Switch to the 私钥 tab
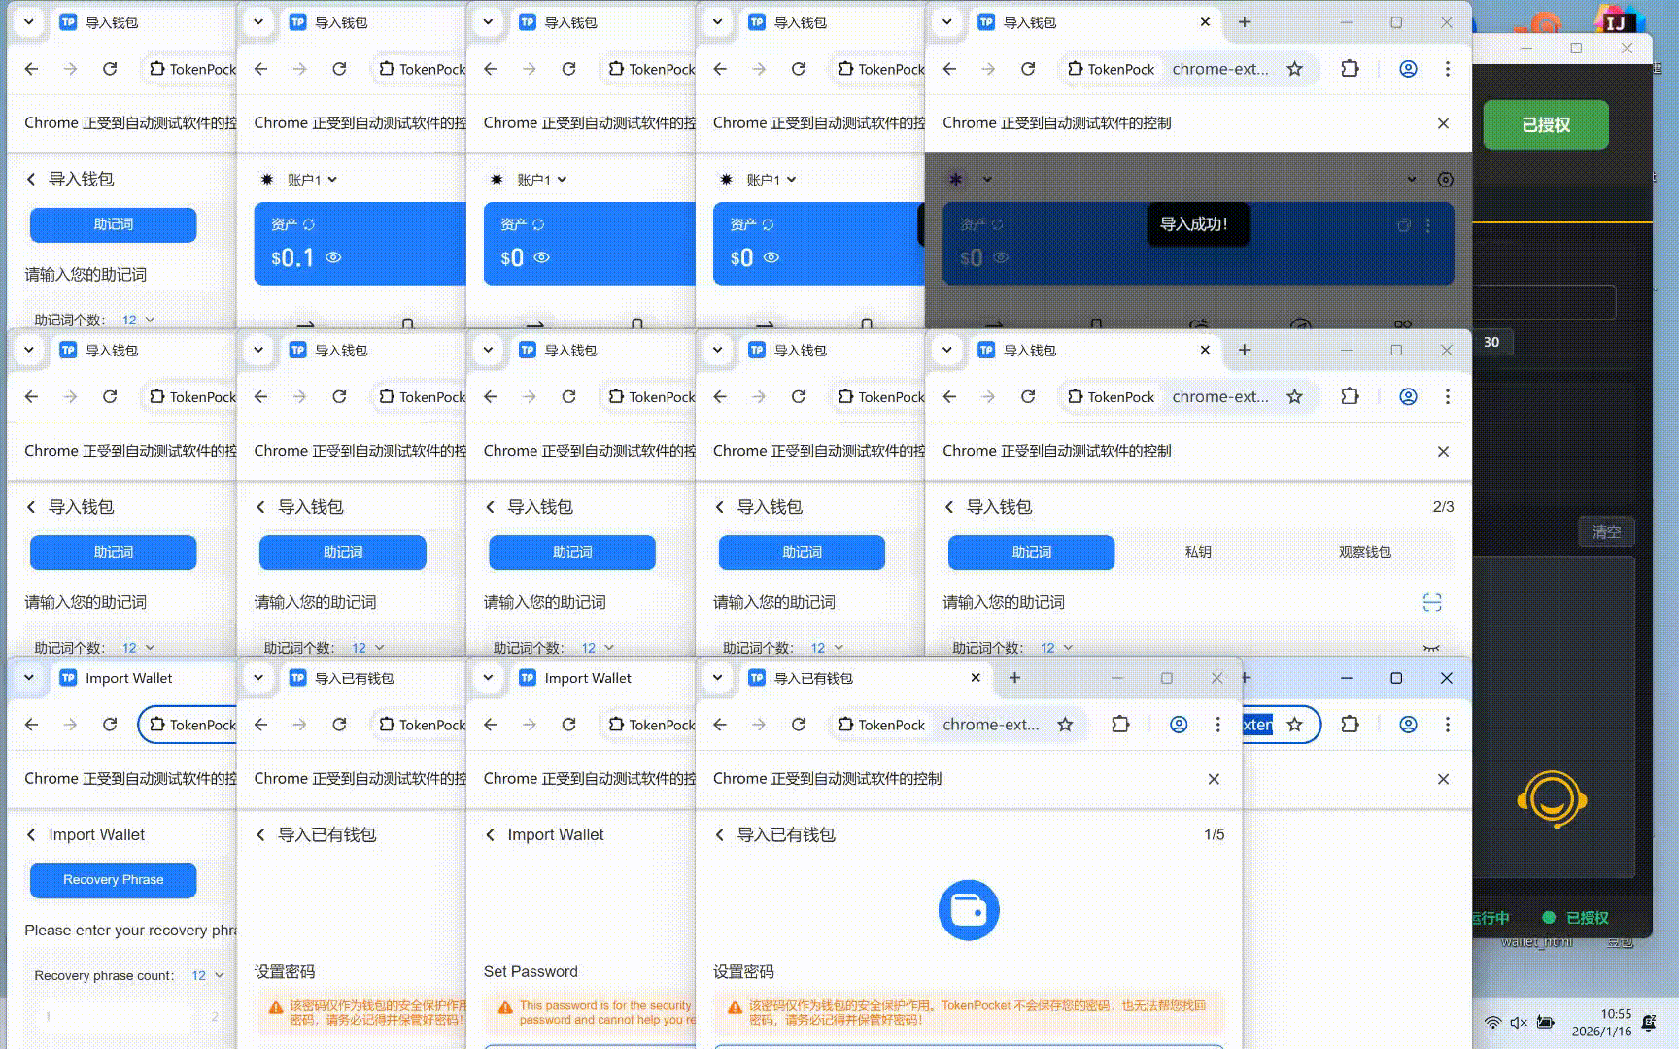Screen dimensions: 1679x1049 point(1198,552)
